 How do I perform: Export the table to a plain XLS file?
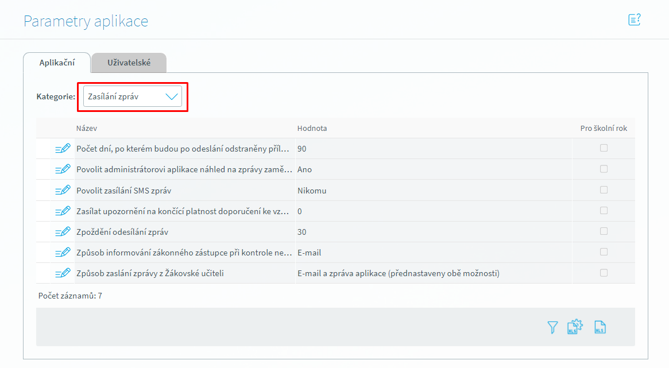[600, 327]
